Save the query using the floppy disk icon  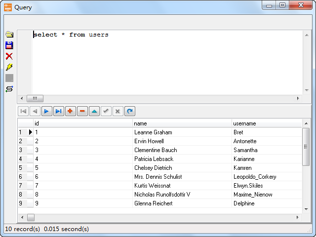point(9,45)
